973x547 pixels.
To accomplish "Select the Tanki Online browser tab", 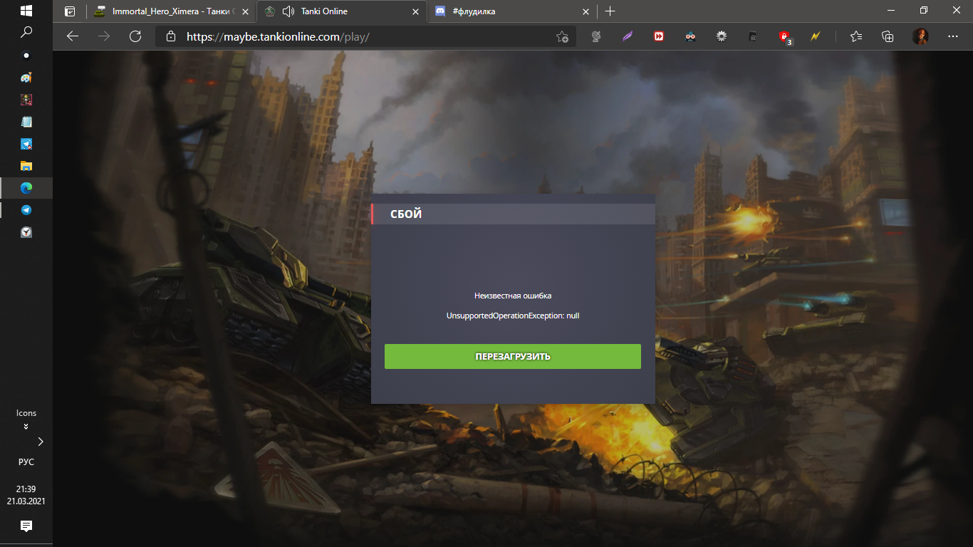I will pyautogui.click(x=341, y=11).
